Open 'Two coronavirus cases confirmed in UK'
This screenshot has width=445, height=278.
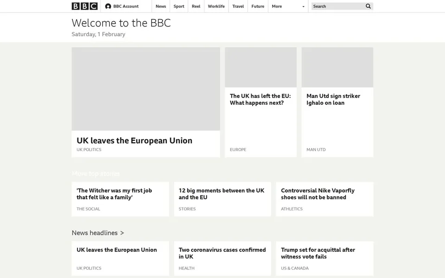point(222,253)
